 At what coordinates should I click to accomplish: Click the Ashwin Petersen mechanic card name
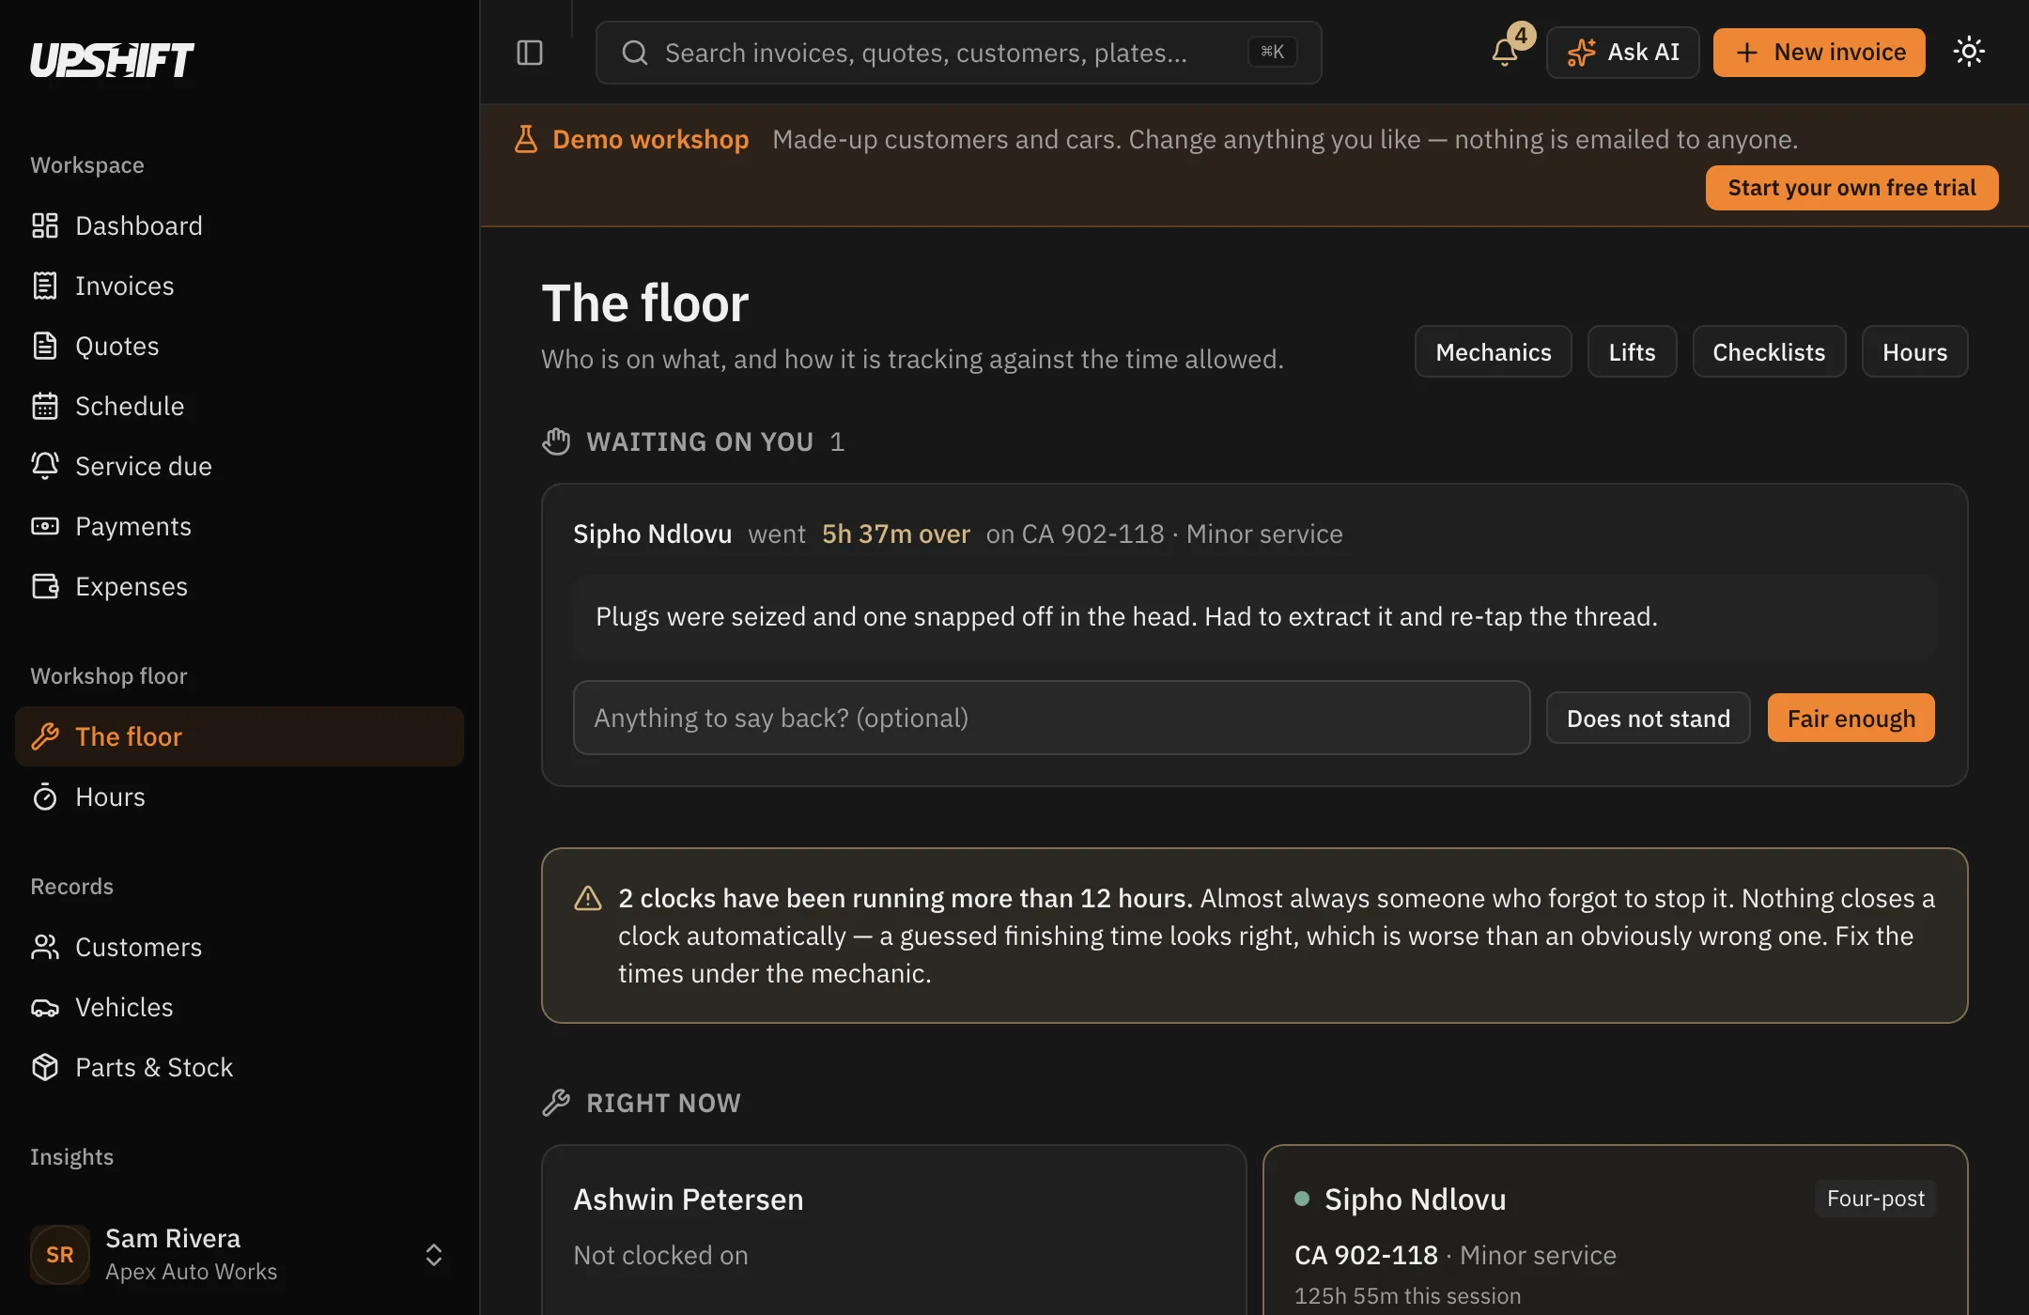click(x=689, y=1199)
